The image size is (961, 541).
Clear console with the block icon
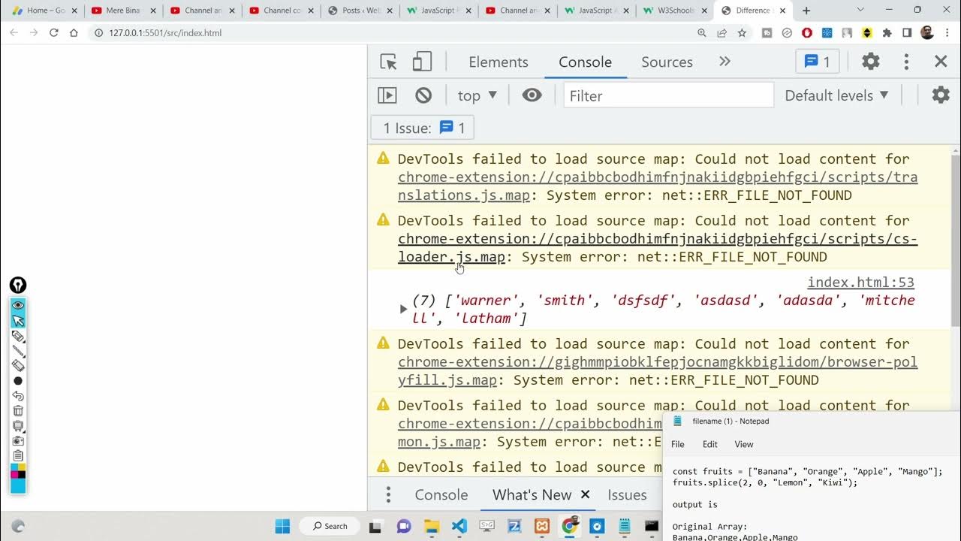click(423, 95)
